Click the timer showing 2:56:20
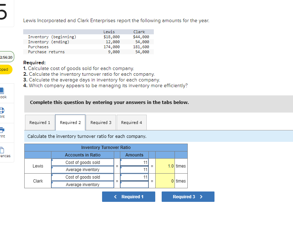 pyautogui.click(x=6, y=57)
